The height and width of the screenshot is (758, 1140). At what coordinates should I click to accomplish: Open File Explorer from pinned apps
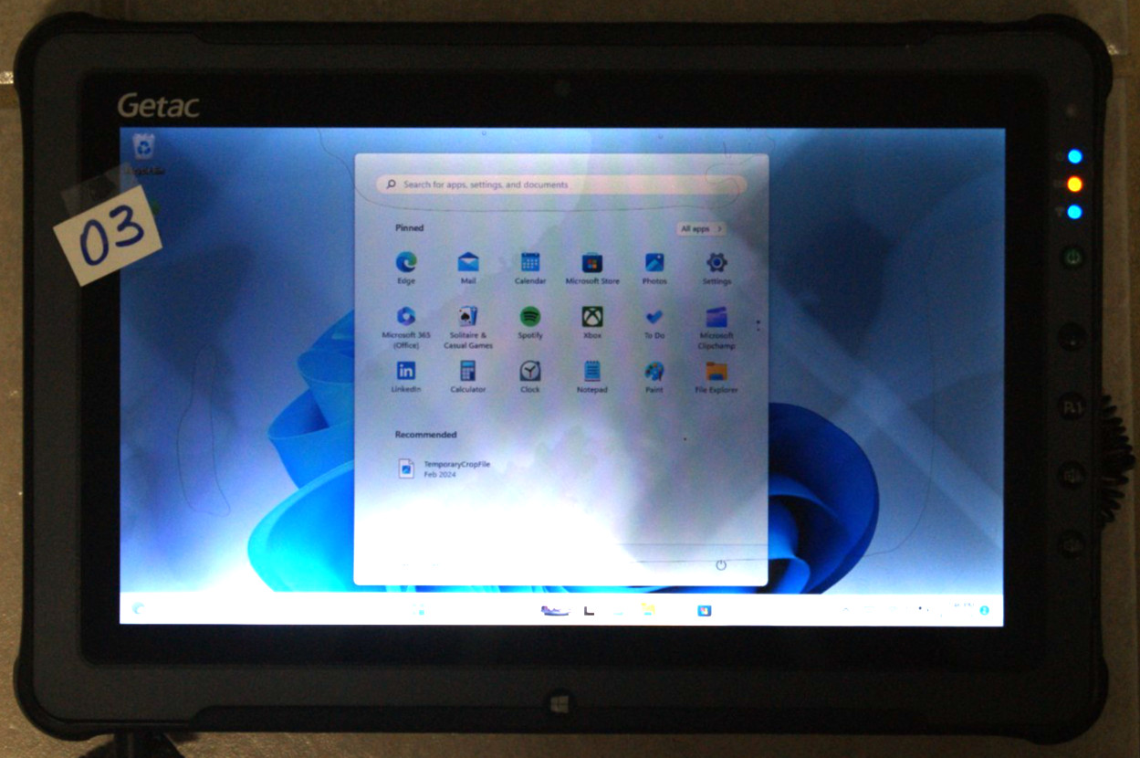pos(716,376)
